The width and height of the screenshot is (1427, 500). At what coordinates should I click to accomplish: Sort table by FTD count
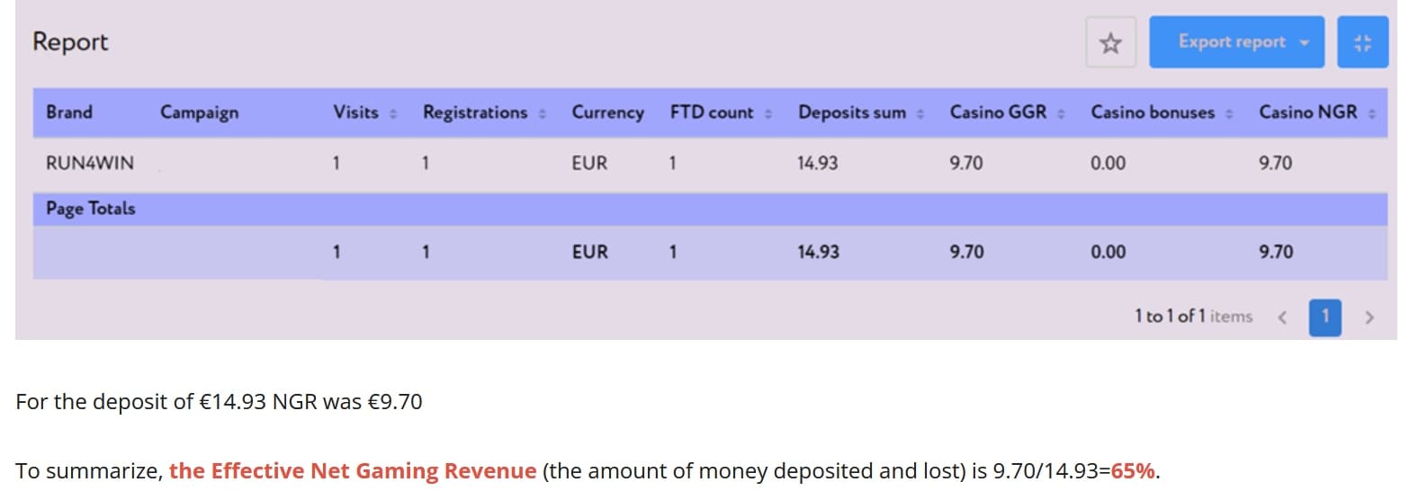coord(768,113)
